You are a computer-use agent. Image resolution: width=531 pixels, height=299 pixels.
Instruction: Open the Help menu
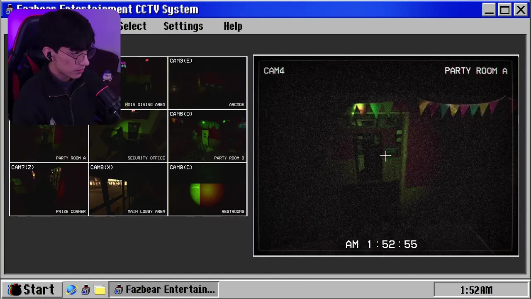tap(233, 26)
